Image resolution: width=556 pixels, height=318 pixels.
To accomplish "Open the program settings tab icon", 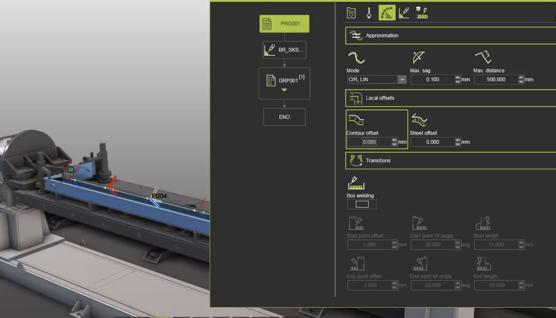I will tap(351, 13).
